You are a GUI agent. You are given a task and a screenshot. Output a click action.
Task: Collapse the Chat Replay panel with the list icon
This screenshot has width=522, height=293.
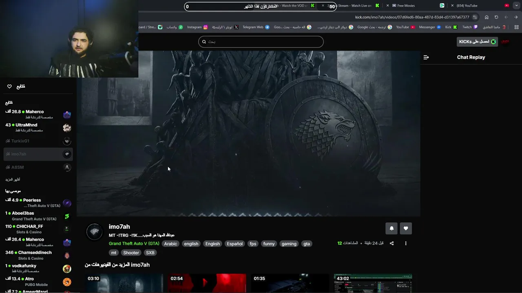[x=426, y=57]
